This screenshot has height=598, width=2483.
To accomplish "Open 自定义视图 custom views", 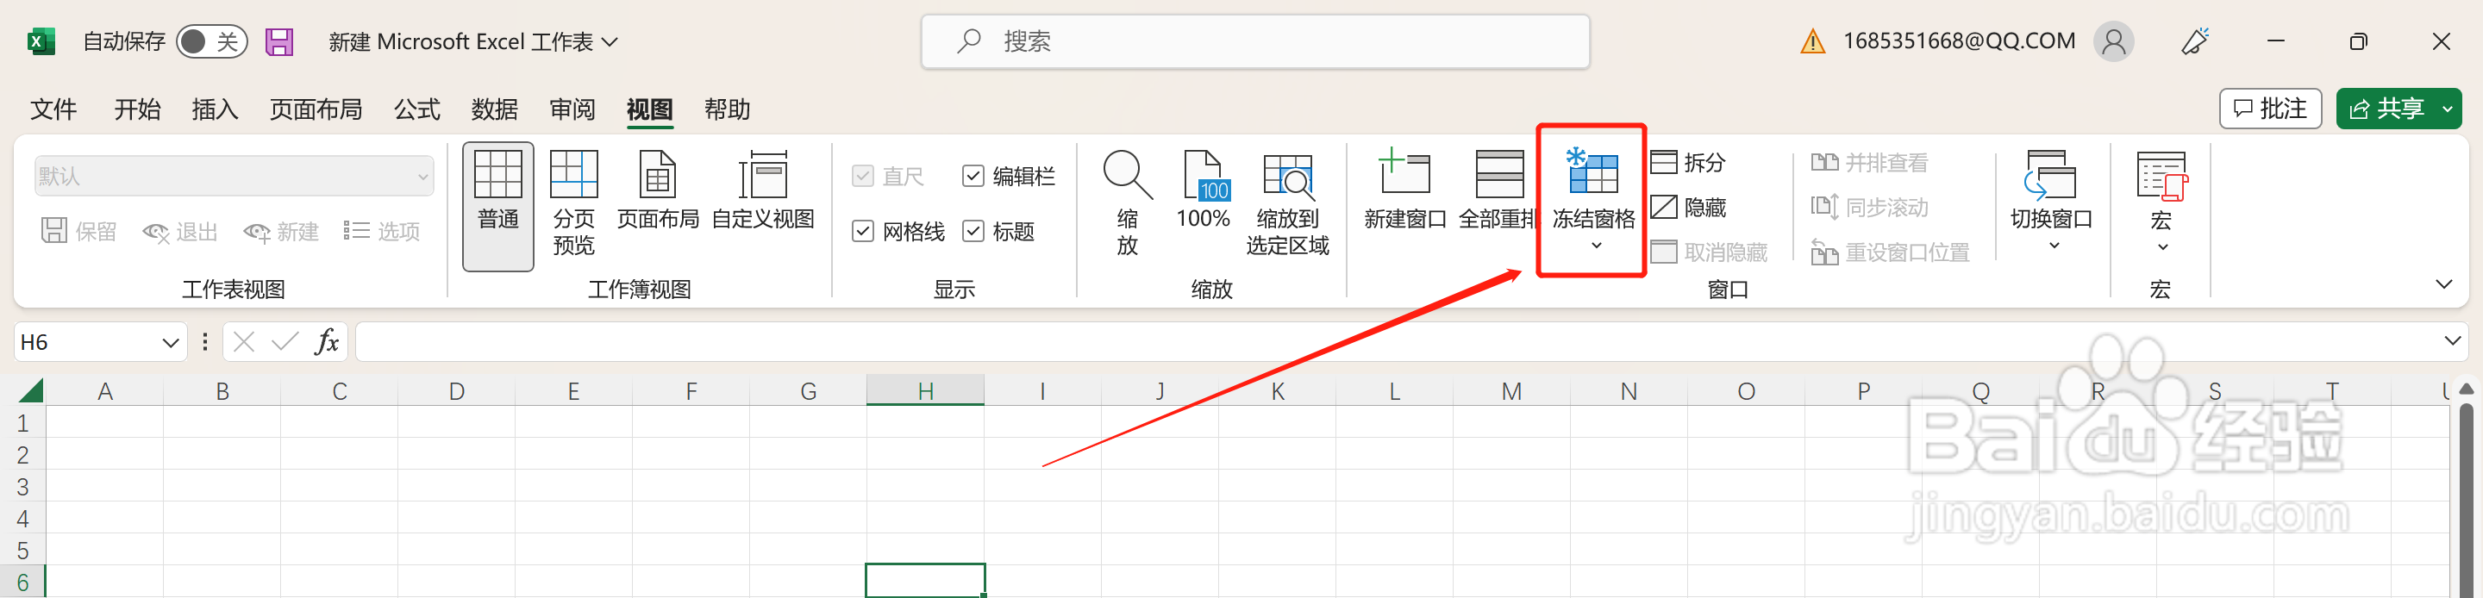I will coord(762,190).
